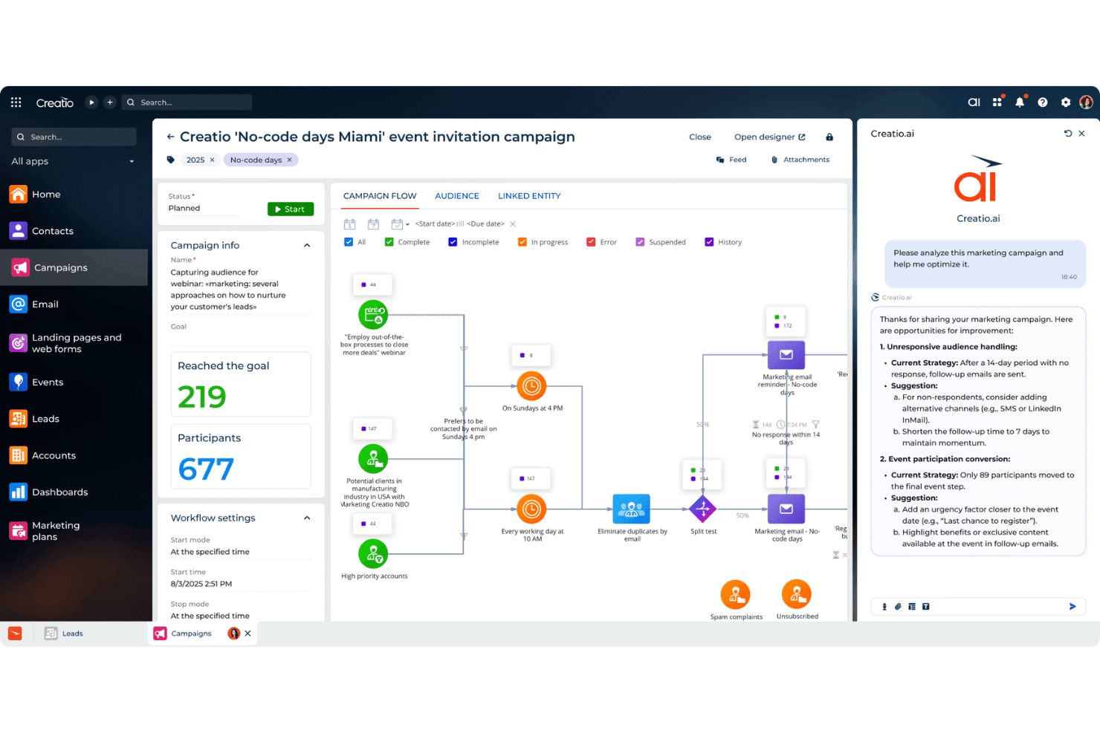The image size is (1100, 733).
Task: Click Open designer
Action: point(769,137)
